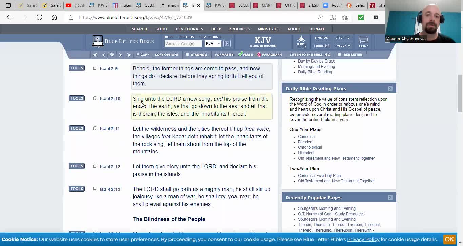The image size is (463, 246).
Task: Print the page via PRINT icon
Action: coord(363,42)
